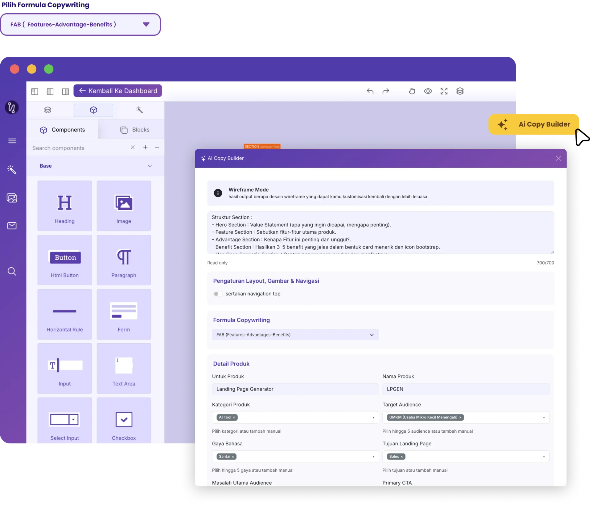Image resolution: width=592 pixels, height=505 pixels.
Task: Switch to the Components tab
Action: click(x=62, y=130)
